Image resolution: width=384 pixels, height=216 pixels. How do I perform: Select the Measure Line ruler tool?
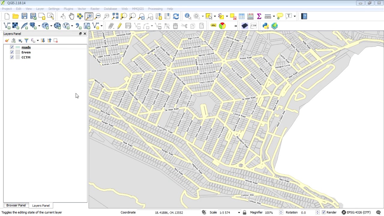[268, 16]
